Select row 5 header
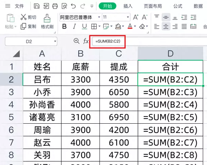The height and width of the screenshot is (165, 207). tap(11, 117)
